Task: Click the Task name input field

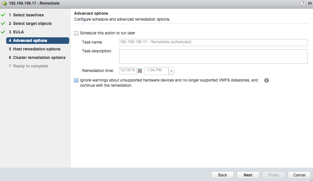Action: [213, 42]
